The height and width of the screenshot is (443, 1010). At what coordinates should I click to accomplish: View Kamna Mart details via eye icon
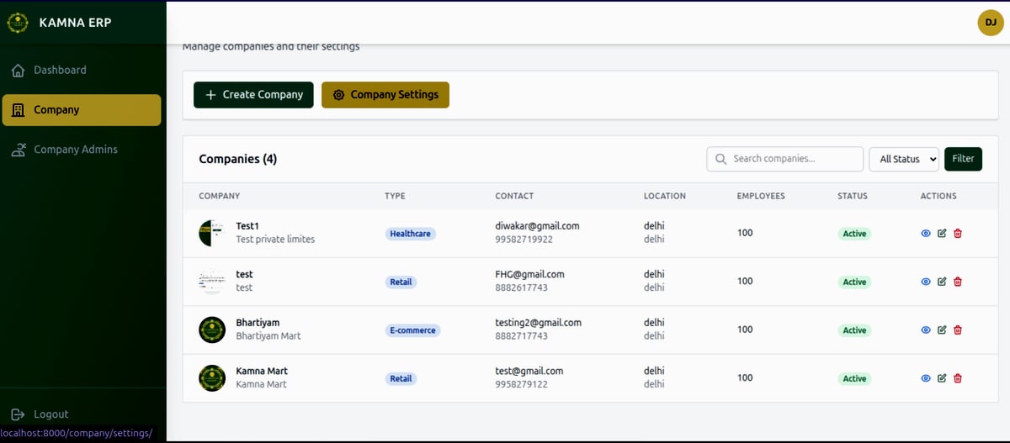click(926, 378)
